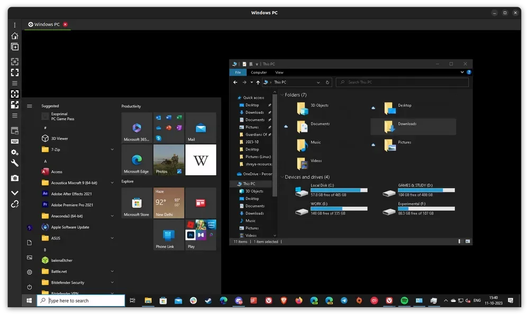Open Microsoft Edge tile in Start menu
Viewport: 529px width, 316px height.
click(136, 160)
